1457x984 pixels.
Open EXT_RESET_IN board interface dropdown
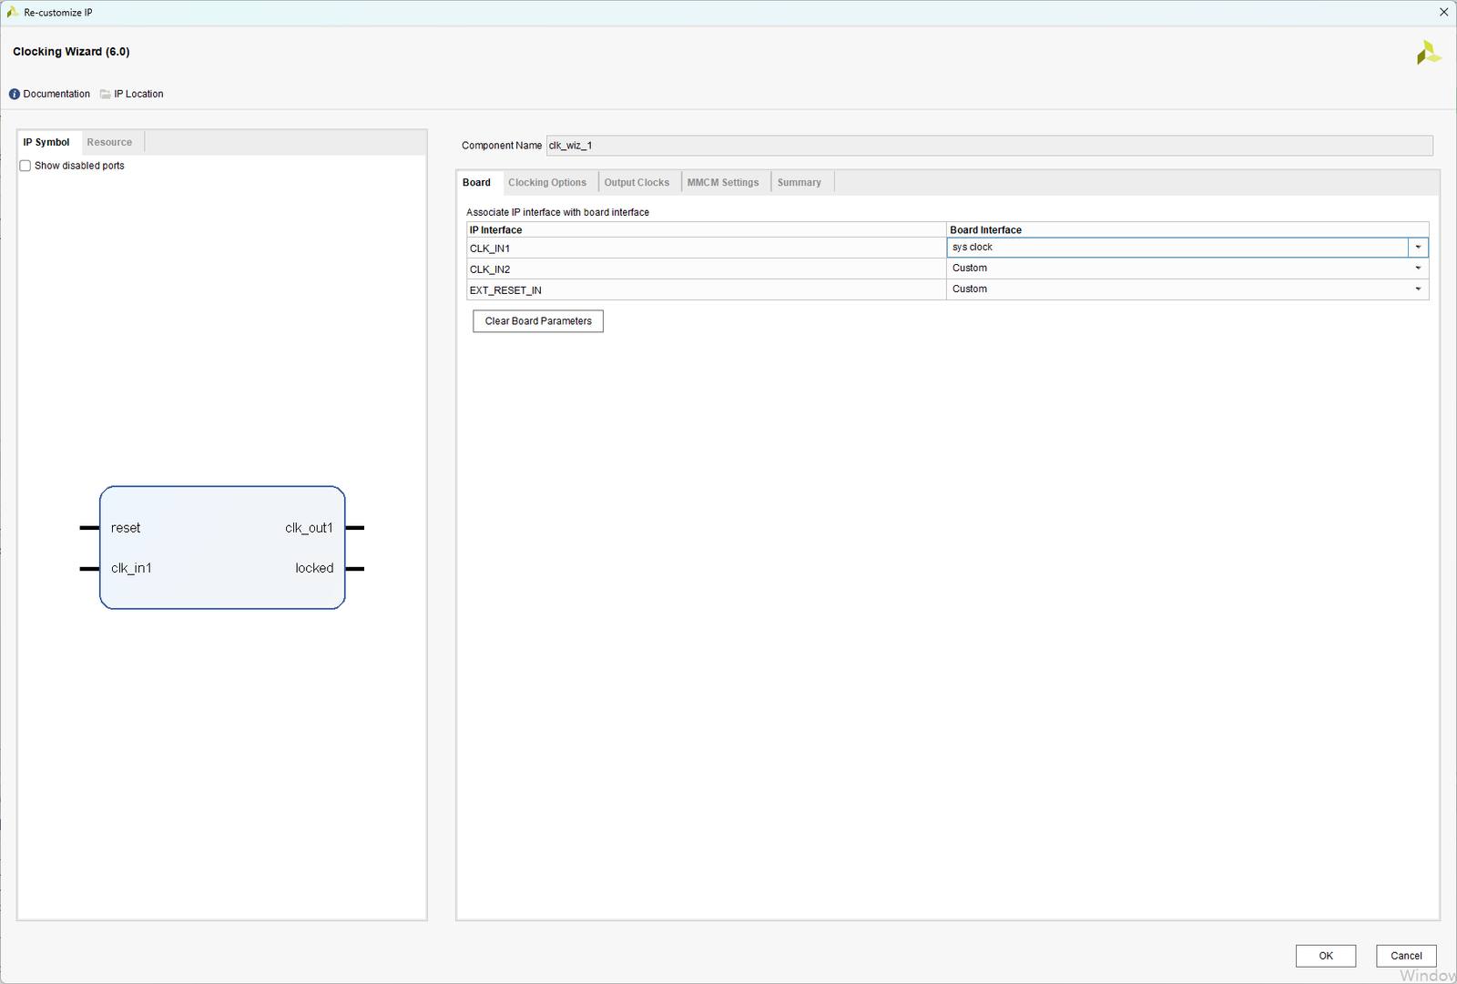point(1418,289)
